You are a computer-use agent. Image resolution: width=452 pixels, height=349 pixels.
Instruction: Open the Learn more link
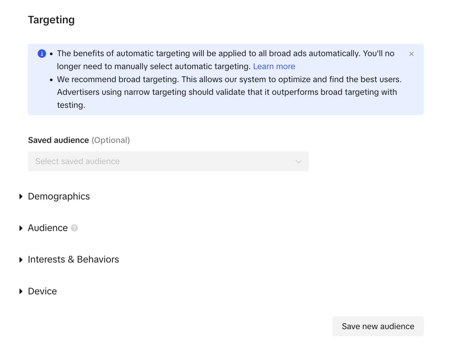click(x=274, y=66)
